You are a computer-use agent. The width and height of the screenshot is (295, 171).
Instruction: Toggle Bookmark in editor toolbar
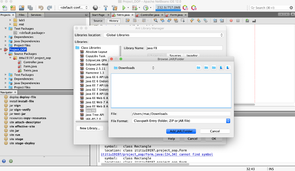tap(205, 21)
